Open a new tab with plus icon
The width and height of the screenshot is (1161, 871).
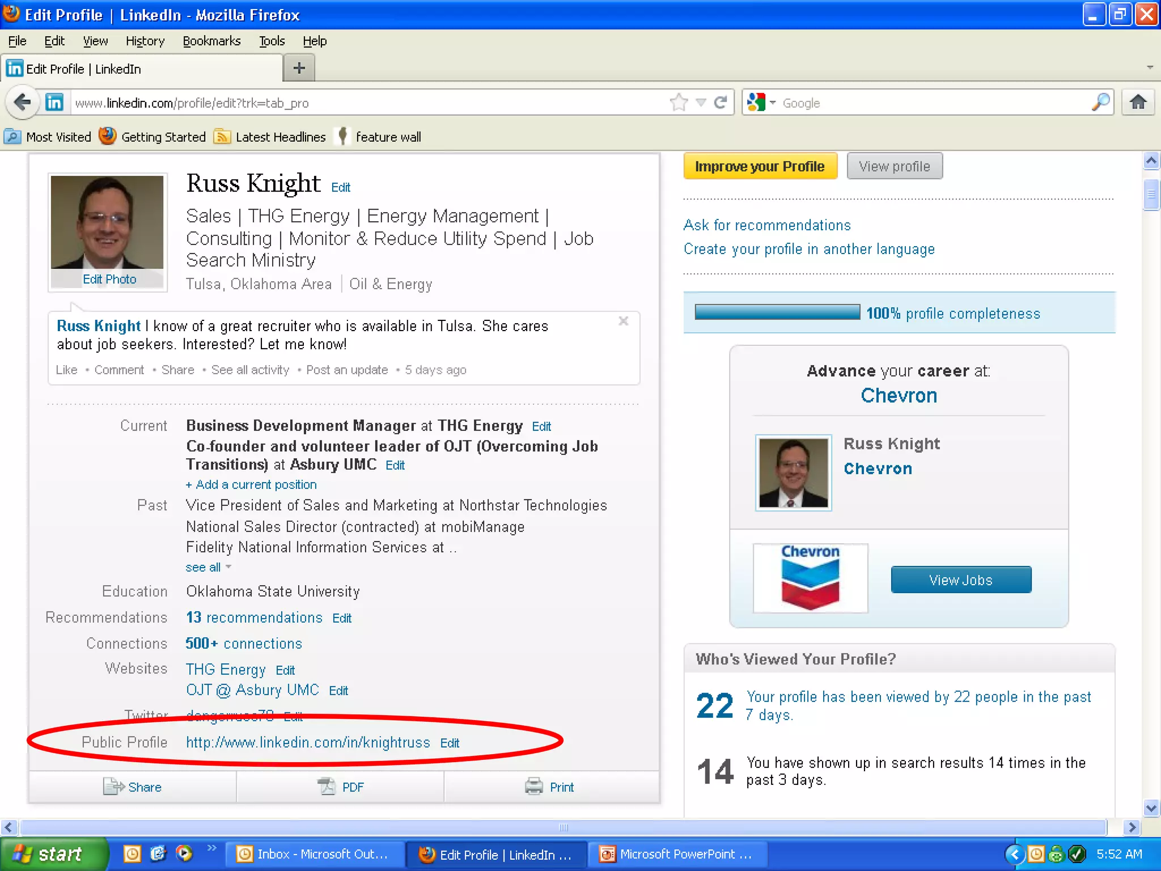click(299, 69)
